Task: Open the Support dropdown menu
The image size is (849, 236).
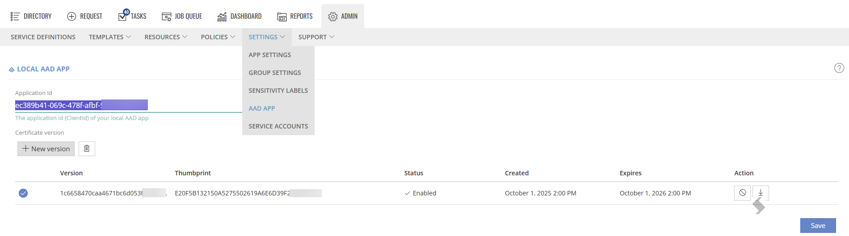Action: coord(316,37)
